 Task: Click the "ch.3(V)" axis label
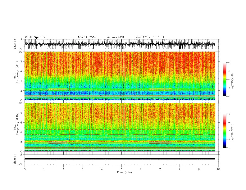[x=15, y=159]
